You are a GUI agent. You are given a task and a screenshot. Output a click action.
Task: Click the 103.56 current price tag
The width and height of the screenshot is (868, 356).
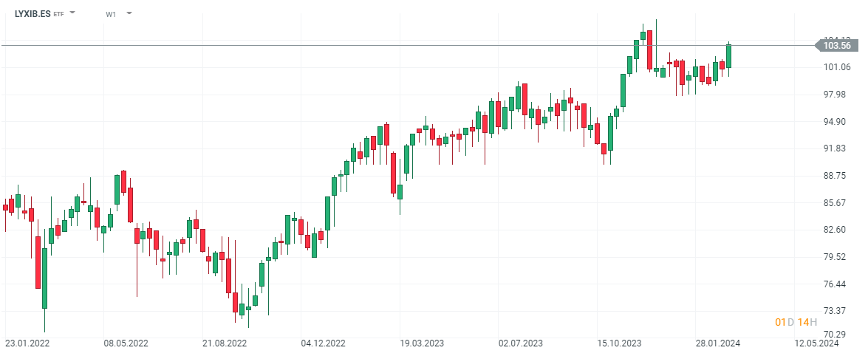click(837, 46)
